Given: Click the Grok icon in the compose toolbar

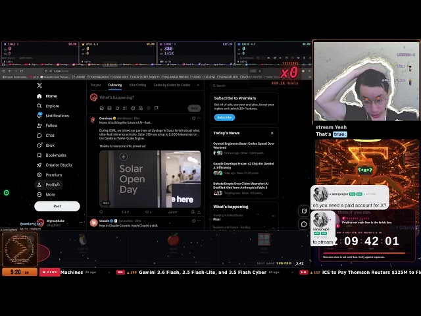Looking at the screenshot, I should [117, 108].
